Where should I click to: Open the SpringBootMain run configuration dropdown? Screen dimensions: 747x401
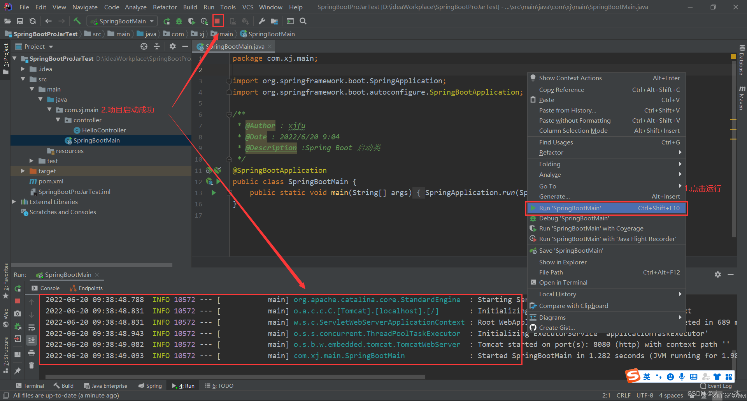pyautogui.click(x=122, y=21)
